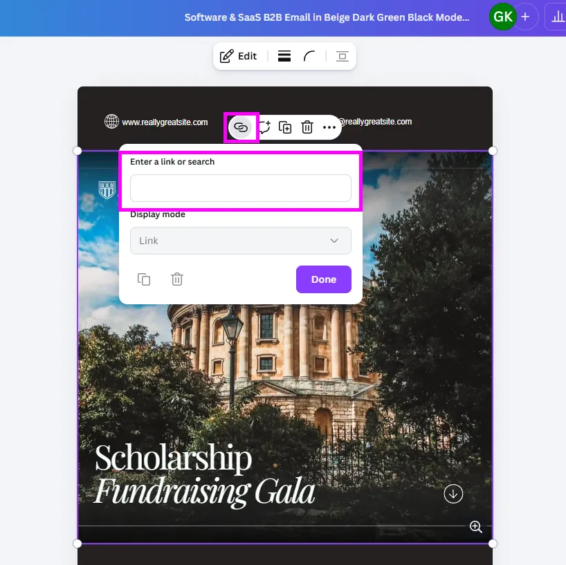The image size is (566, 565).
Task: Click the link icon in floating toolbar
Action: (241, 127)
